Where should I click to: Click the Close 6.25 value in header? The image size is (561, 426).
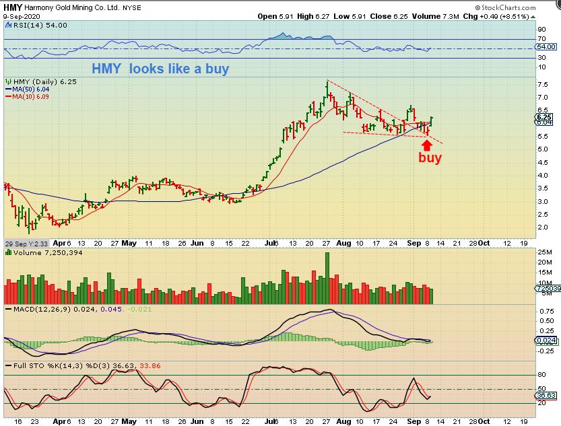tap(389, 16)
